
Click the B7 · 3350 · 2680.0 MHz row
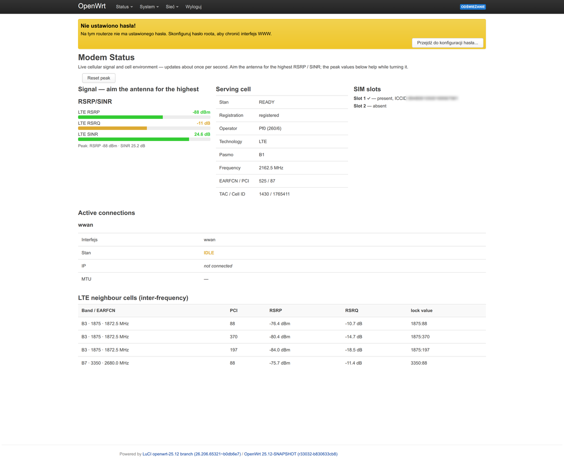[x=282, y=363]
